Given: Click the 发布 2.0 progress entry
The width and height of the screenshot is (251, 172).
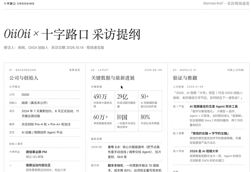Looking at the screenshot, I should tap(135, 152).
